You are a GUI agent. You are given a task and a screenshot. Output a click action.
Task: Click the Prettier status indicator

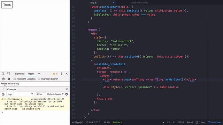click(117, 122)
